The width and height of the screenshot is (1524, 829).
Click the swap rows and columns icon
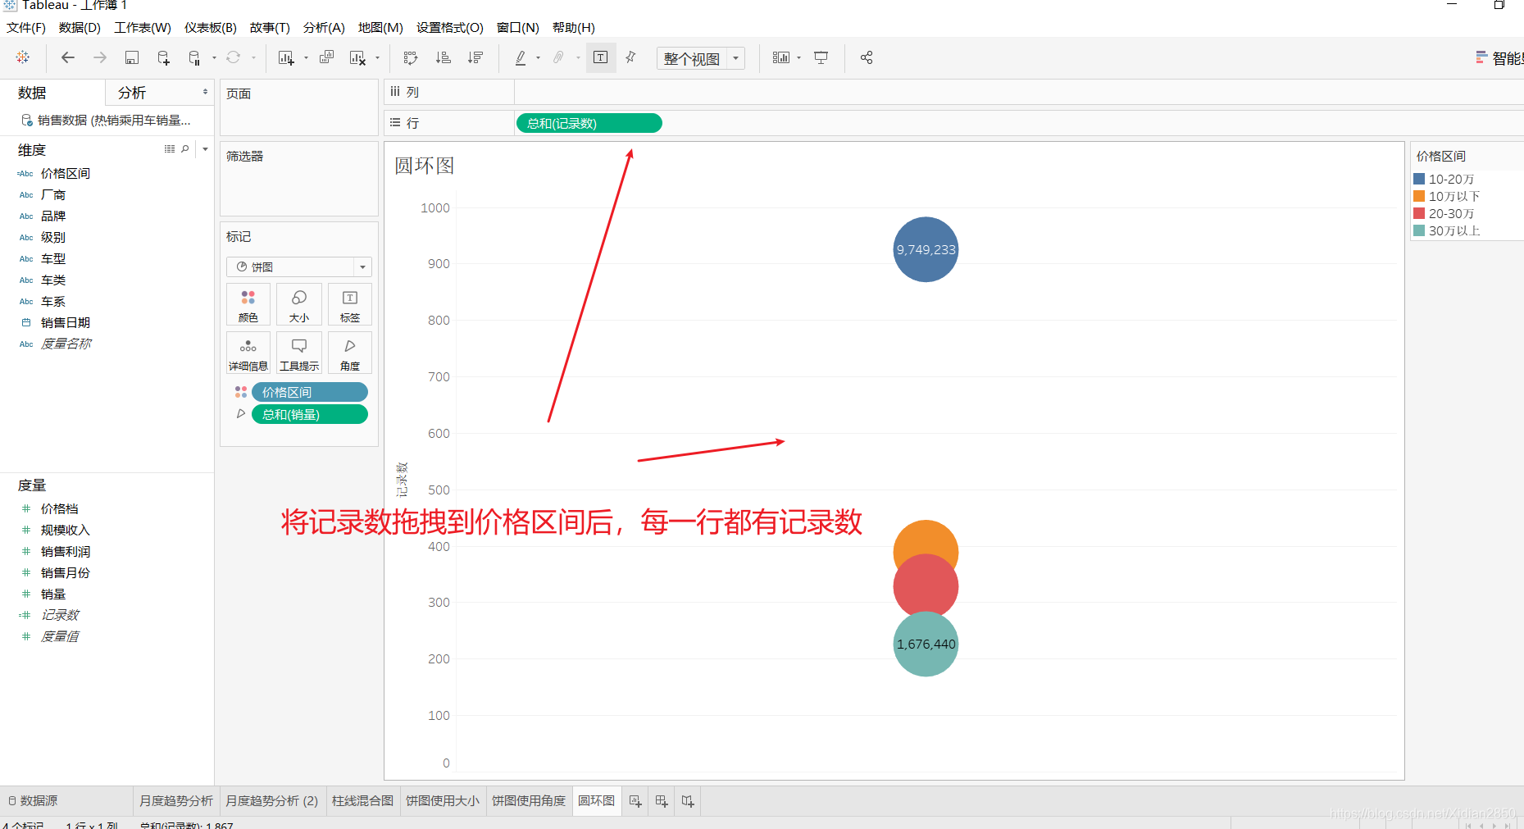(x=411, y=57)
